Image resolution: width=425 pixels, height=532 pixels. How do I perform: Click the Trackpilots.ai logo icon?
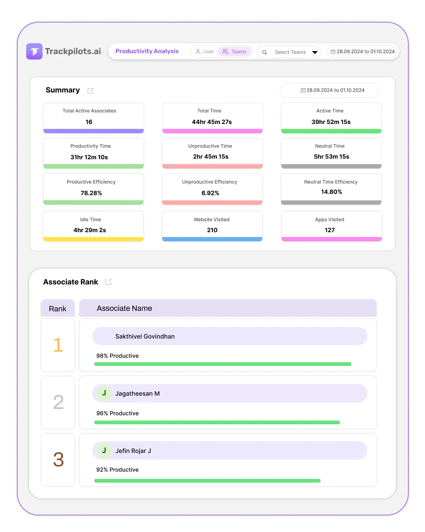pyautogui.click(x=34, y=51)
